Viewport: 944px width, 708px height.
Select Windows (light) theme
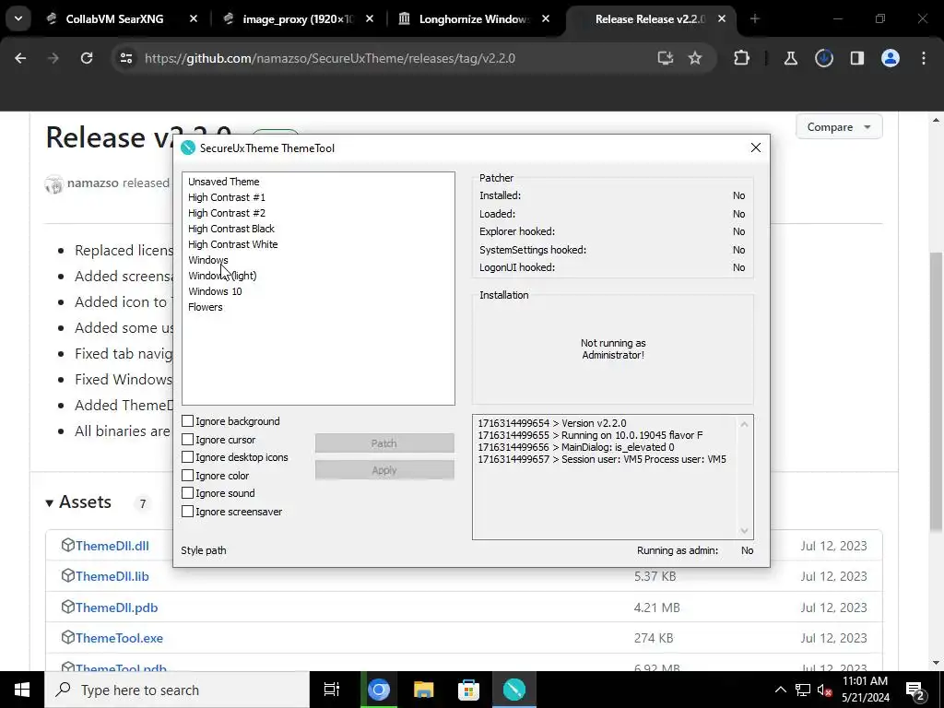tap(222, 275)
